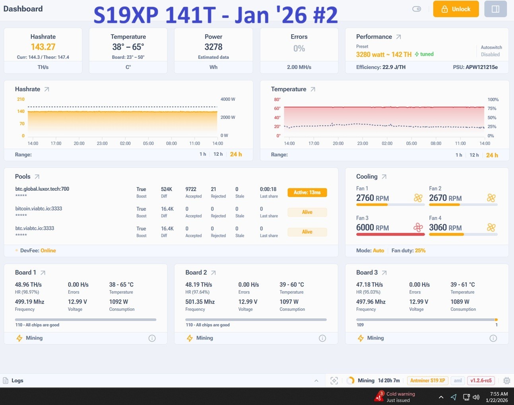Collapse the Logs panel chevron

tap(316, 380)
